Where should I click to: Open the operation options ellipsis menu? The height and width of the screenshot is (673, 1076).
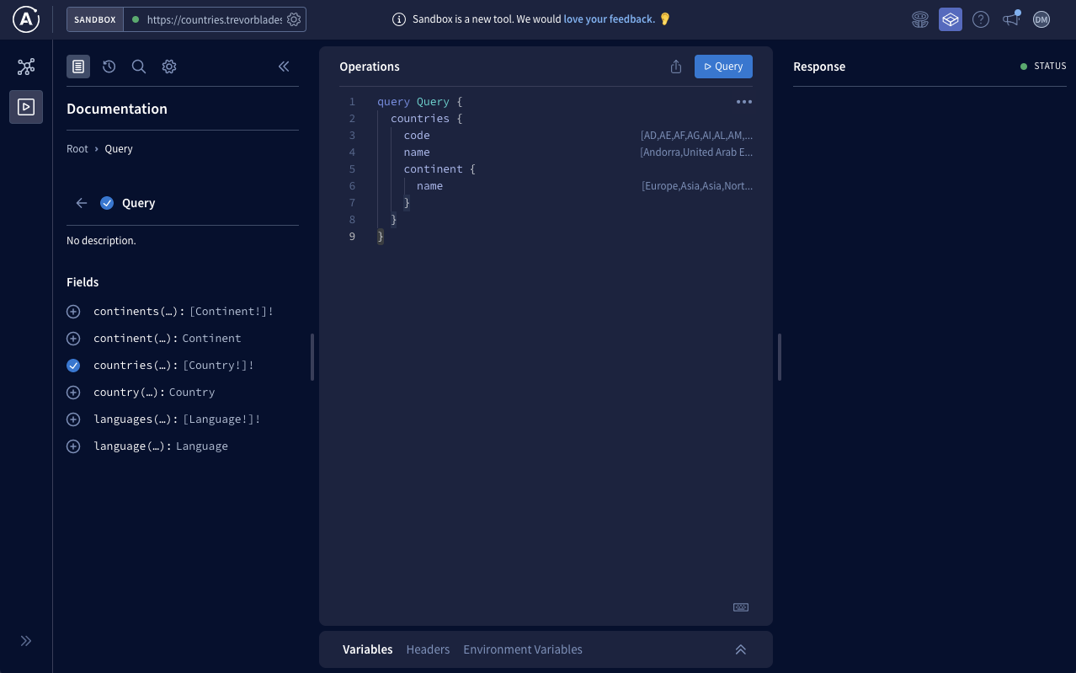tap(743, 101)
